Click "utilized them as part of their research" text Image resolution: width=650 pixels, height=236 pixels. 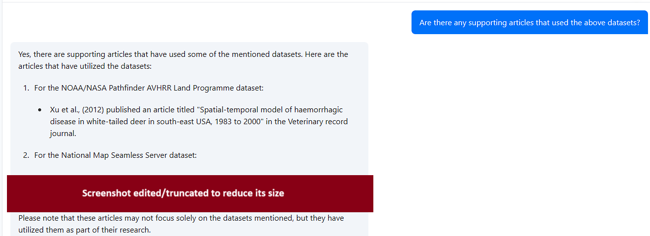point(84,230)
